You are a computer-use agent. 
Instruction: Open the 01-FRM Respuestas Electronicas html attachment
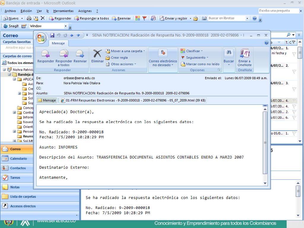click(133, 100)
